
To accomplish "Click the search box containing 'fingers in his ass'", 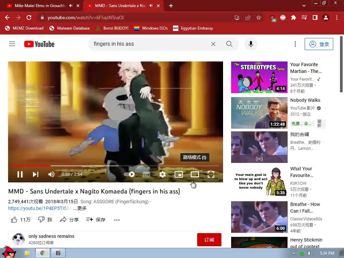I will pyautogui.click(x=149, y=44).
